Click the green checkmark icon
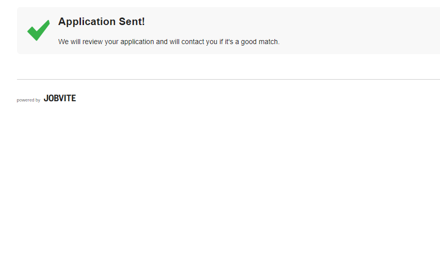Image resolution: width=440 pixels, height=267 pixels. pos(38,30)
